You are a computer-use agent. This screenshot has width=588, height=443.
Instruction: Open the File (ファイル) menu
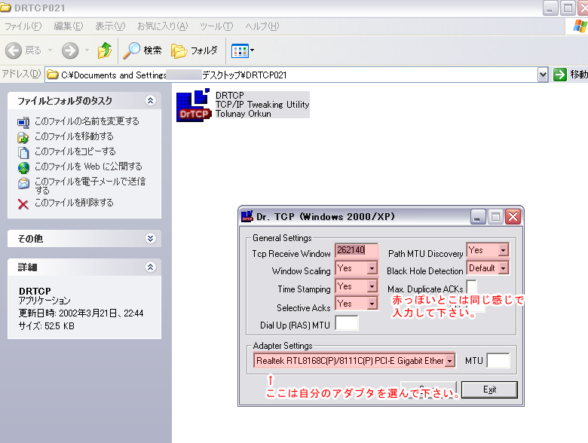[23, 26]
